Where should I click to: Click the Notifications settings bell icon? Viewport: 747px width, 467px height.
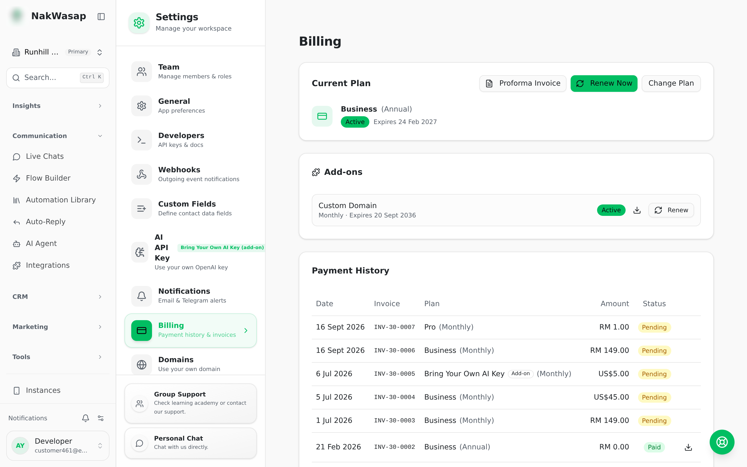(x=142, y=296)
